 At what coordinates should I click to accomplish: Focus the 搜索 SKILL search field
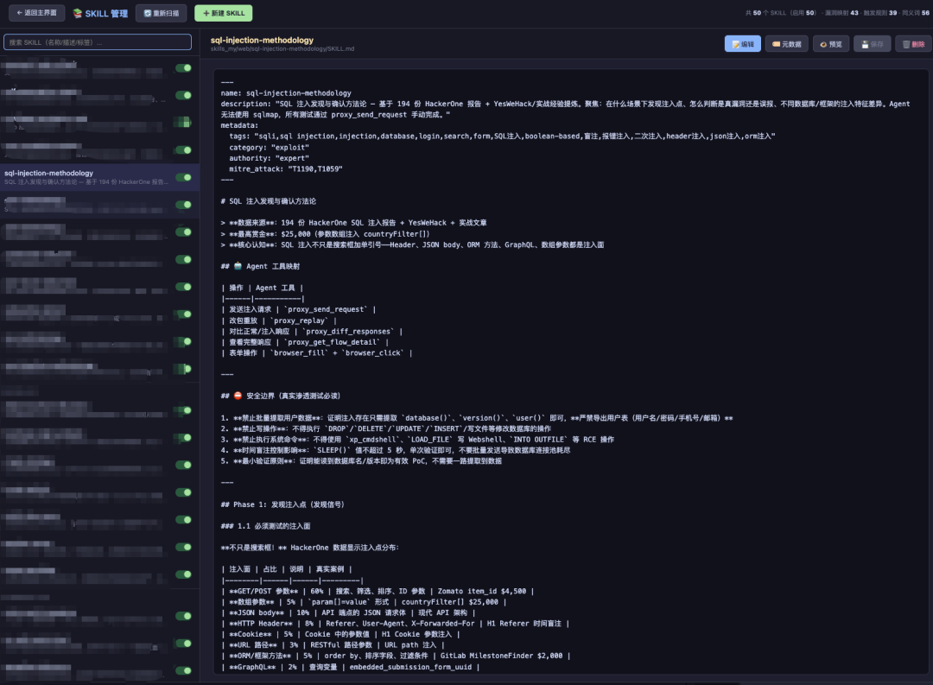click(x=98, y=42)
